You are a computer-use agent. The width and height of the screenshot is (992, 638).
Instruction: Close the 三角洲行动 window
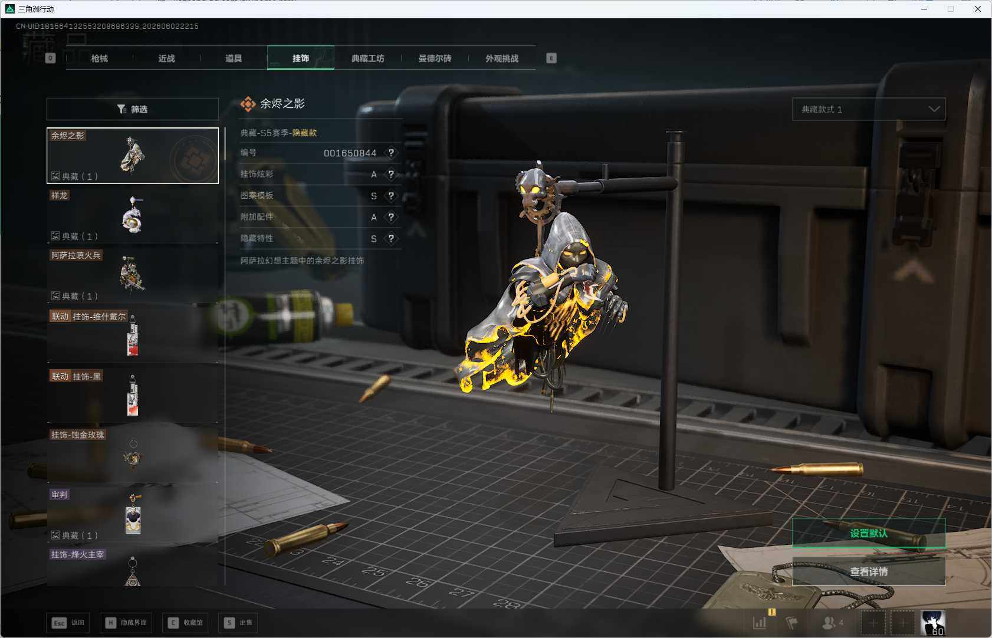(978, 9)
